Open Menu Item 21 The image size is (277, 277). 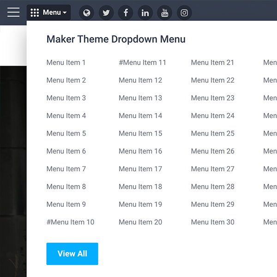click(212, 63)
